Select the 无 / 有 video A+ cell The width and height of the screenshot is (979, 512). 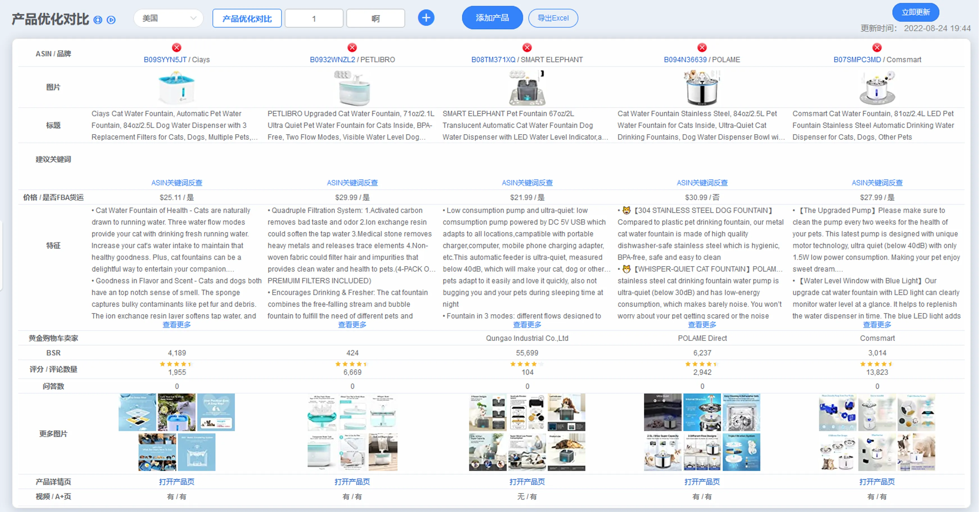tap(527, 497)
